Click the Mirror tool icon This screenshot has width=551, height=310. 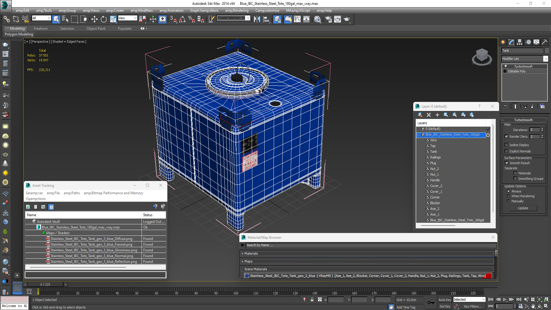[257, 19]
